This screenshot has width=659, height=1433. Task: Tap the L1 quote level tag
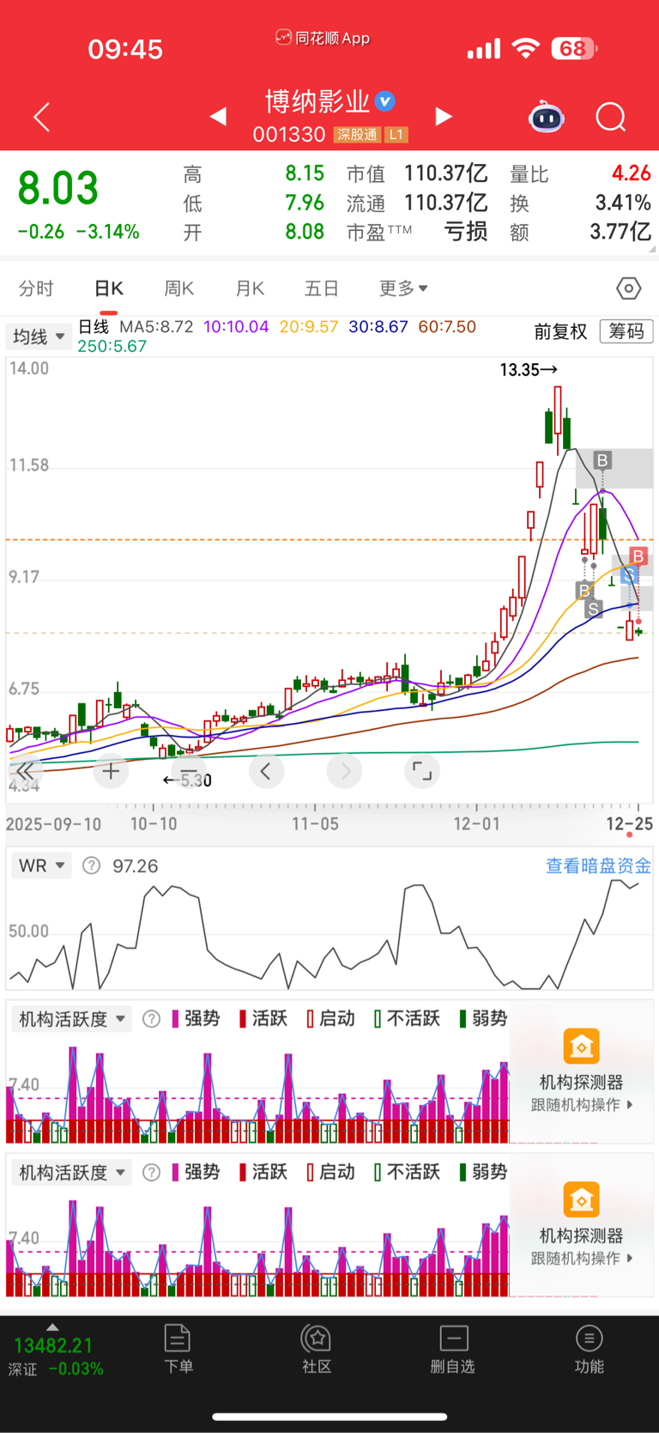tap(396, 135)
